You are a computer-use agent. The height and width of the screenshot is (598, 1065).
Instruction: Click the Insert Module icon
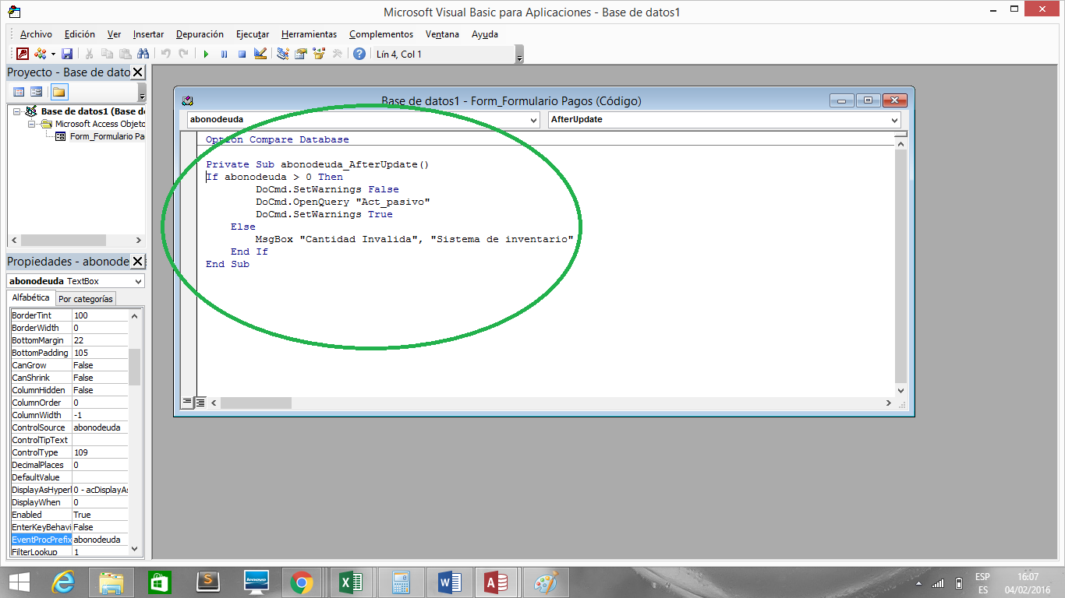[x=40, y=54]
